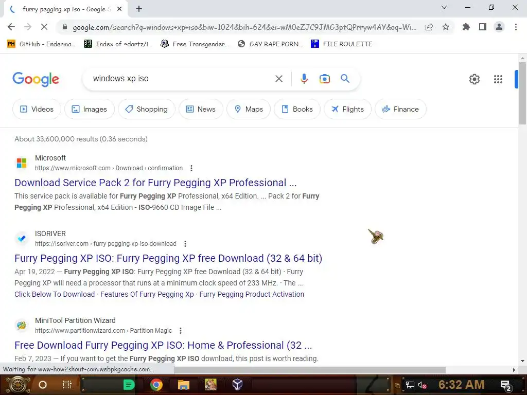Open Google quick settings gear

474,79
